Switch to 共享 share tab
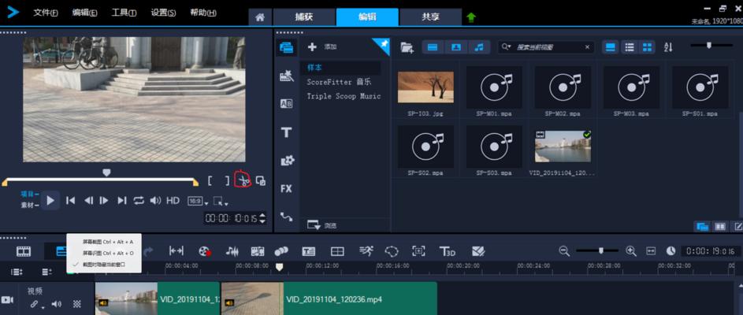 (430, 17)
